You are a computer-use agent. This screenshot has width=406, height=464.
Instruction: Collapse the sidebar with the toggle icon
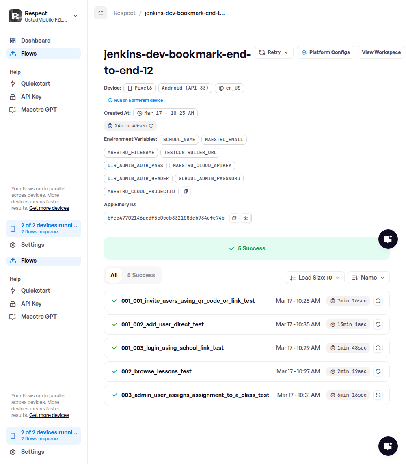101,13
